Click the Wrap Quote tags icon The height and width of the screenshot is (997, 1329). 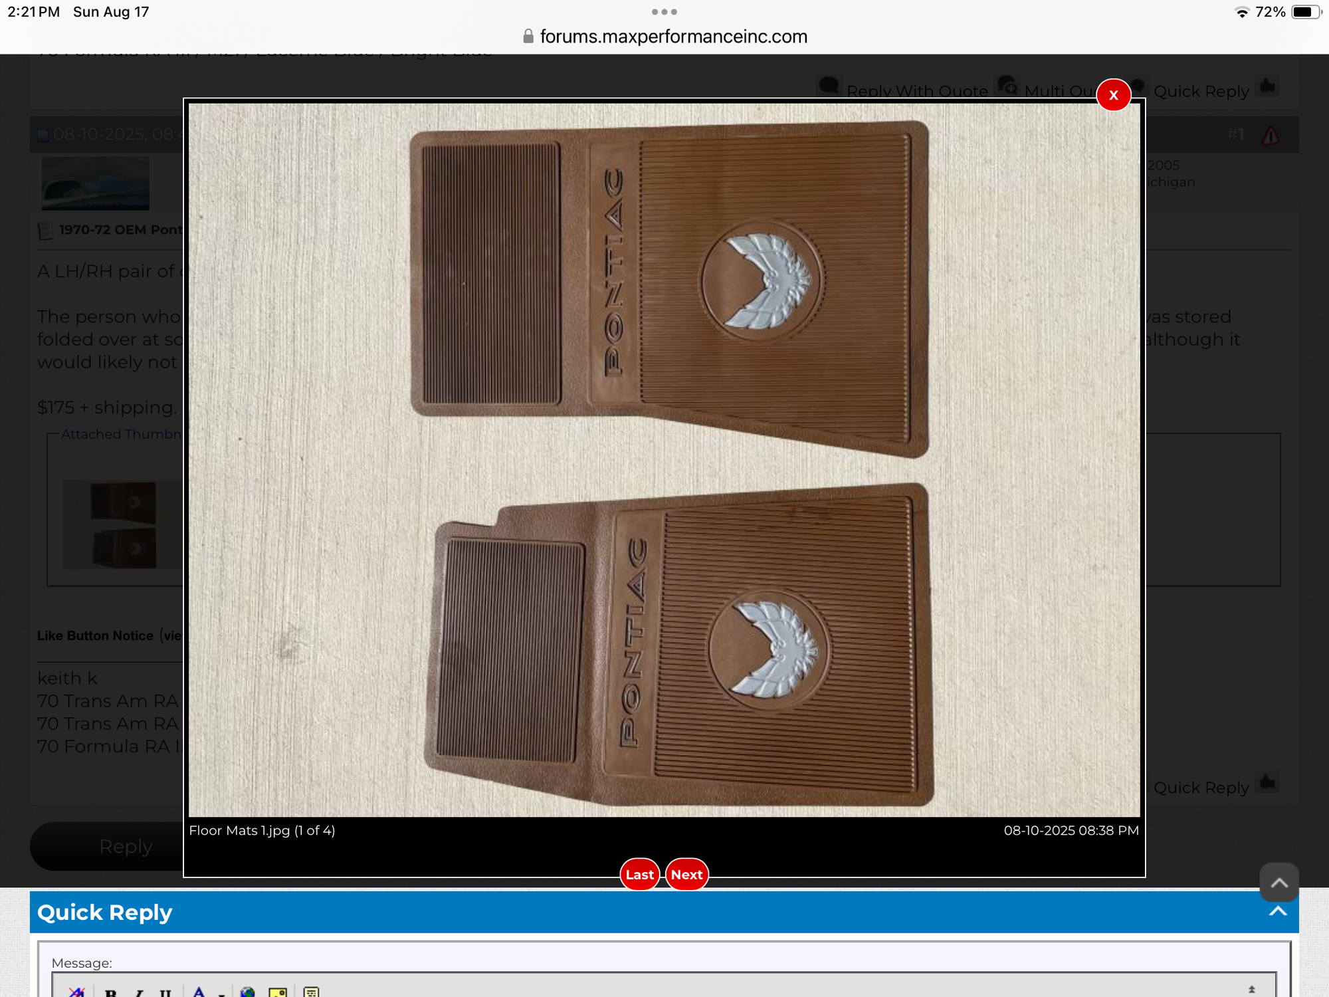(311, 992)
